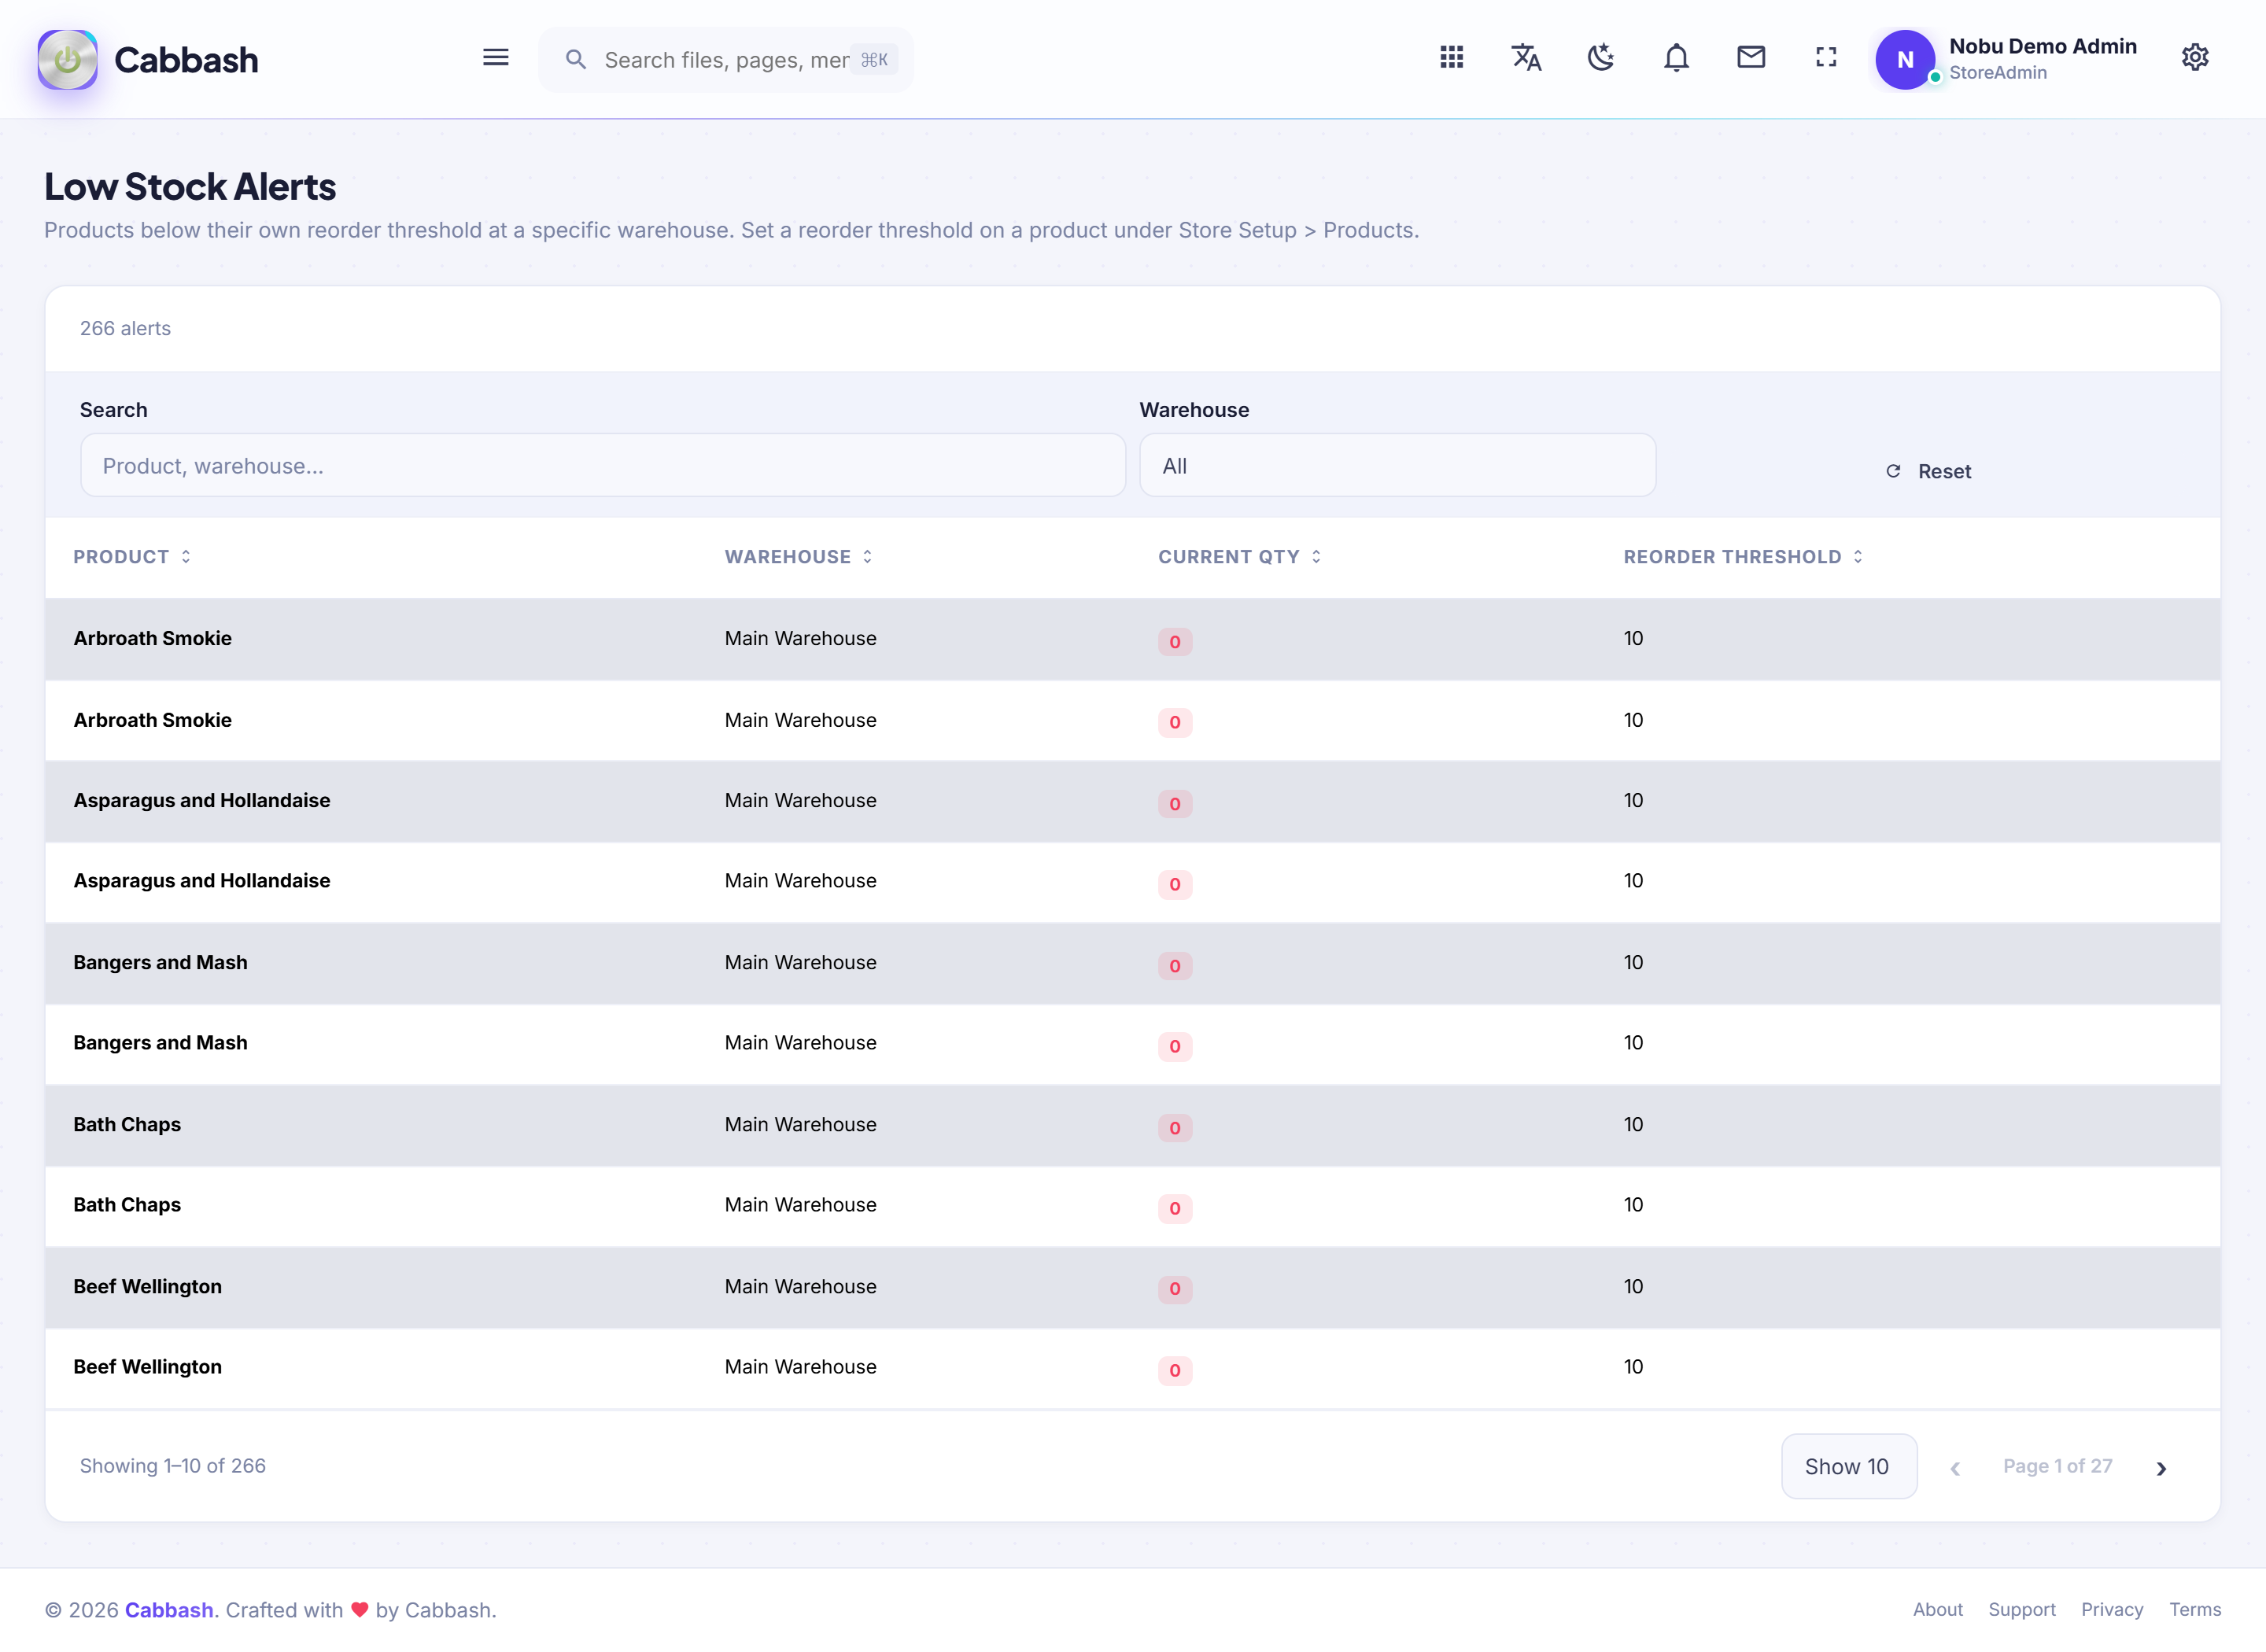Enter fullscreen mode
Image resolution: width=2266 pixels, height=1652 pixels.
pyautogui.click(x=1826, y=58)
